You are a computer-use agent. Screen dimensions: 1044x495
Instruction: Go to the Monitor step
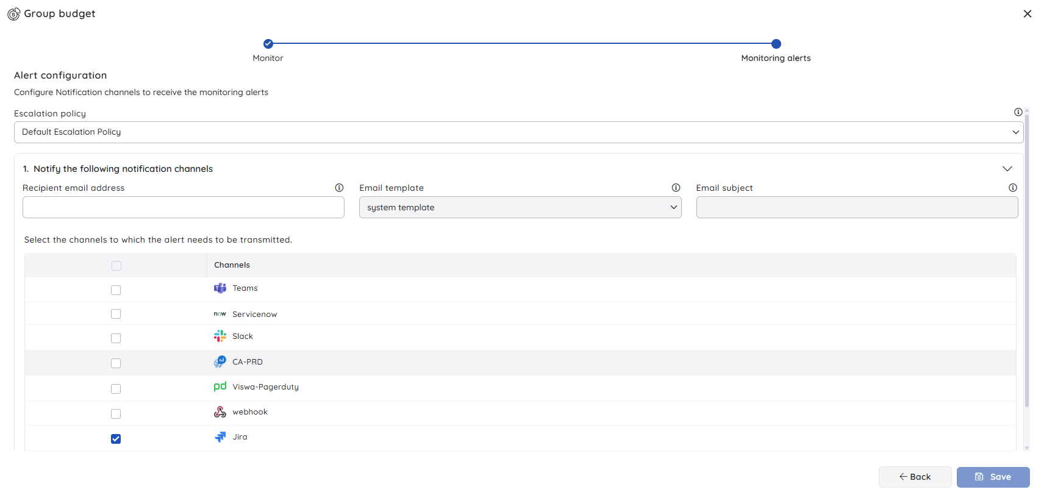[x=268, y=44]
